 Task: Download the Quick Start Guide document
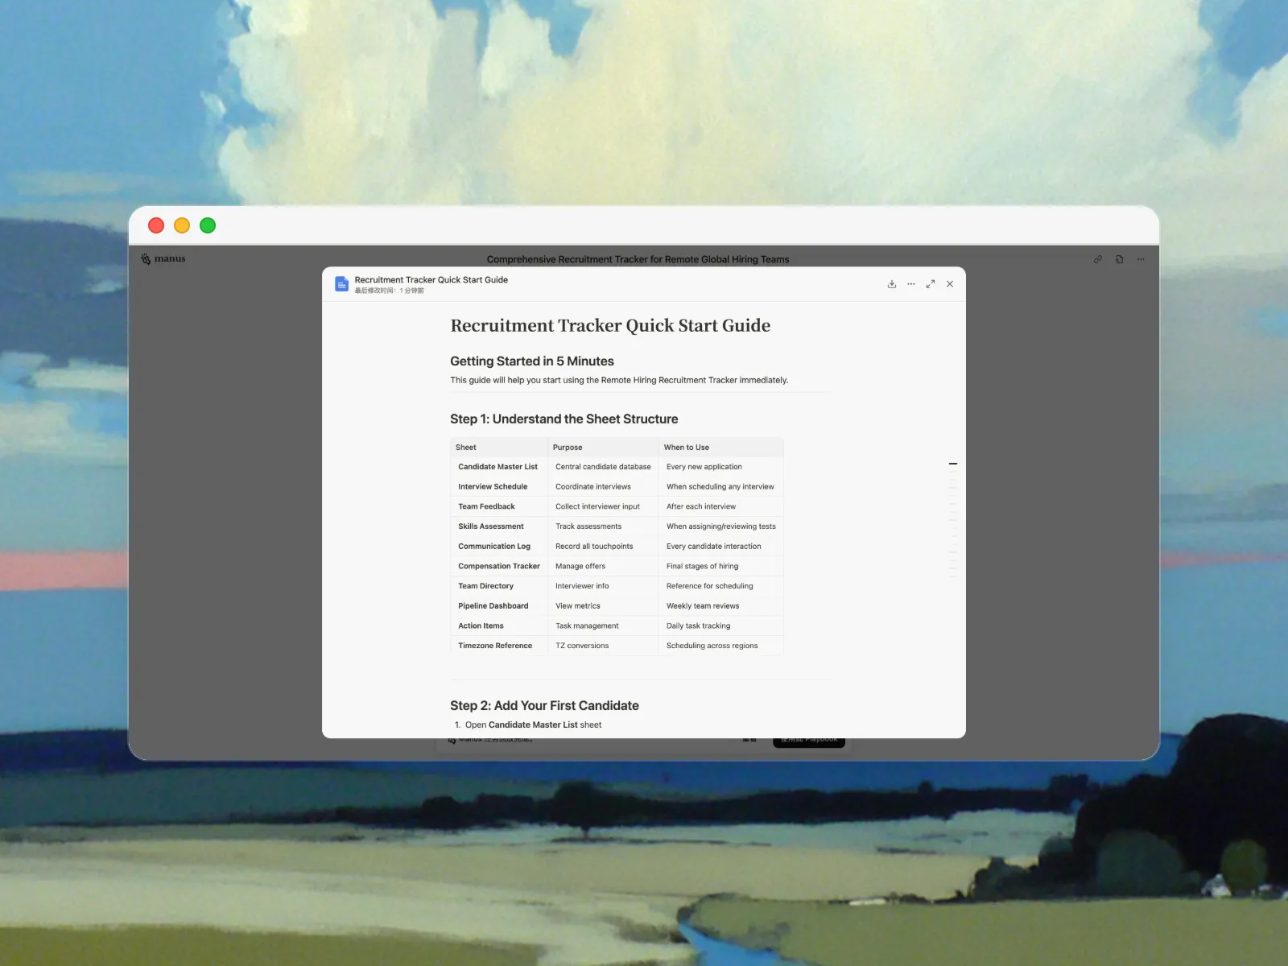[892, 284]
